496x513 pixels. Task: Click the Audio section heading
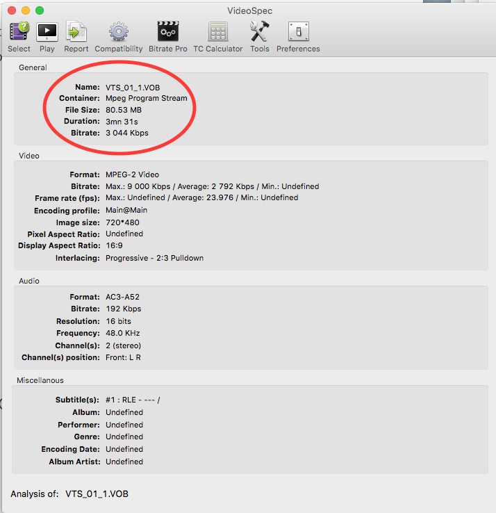29,281
